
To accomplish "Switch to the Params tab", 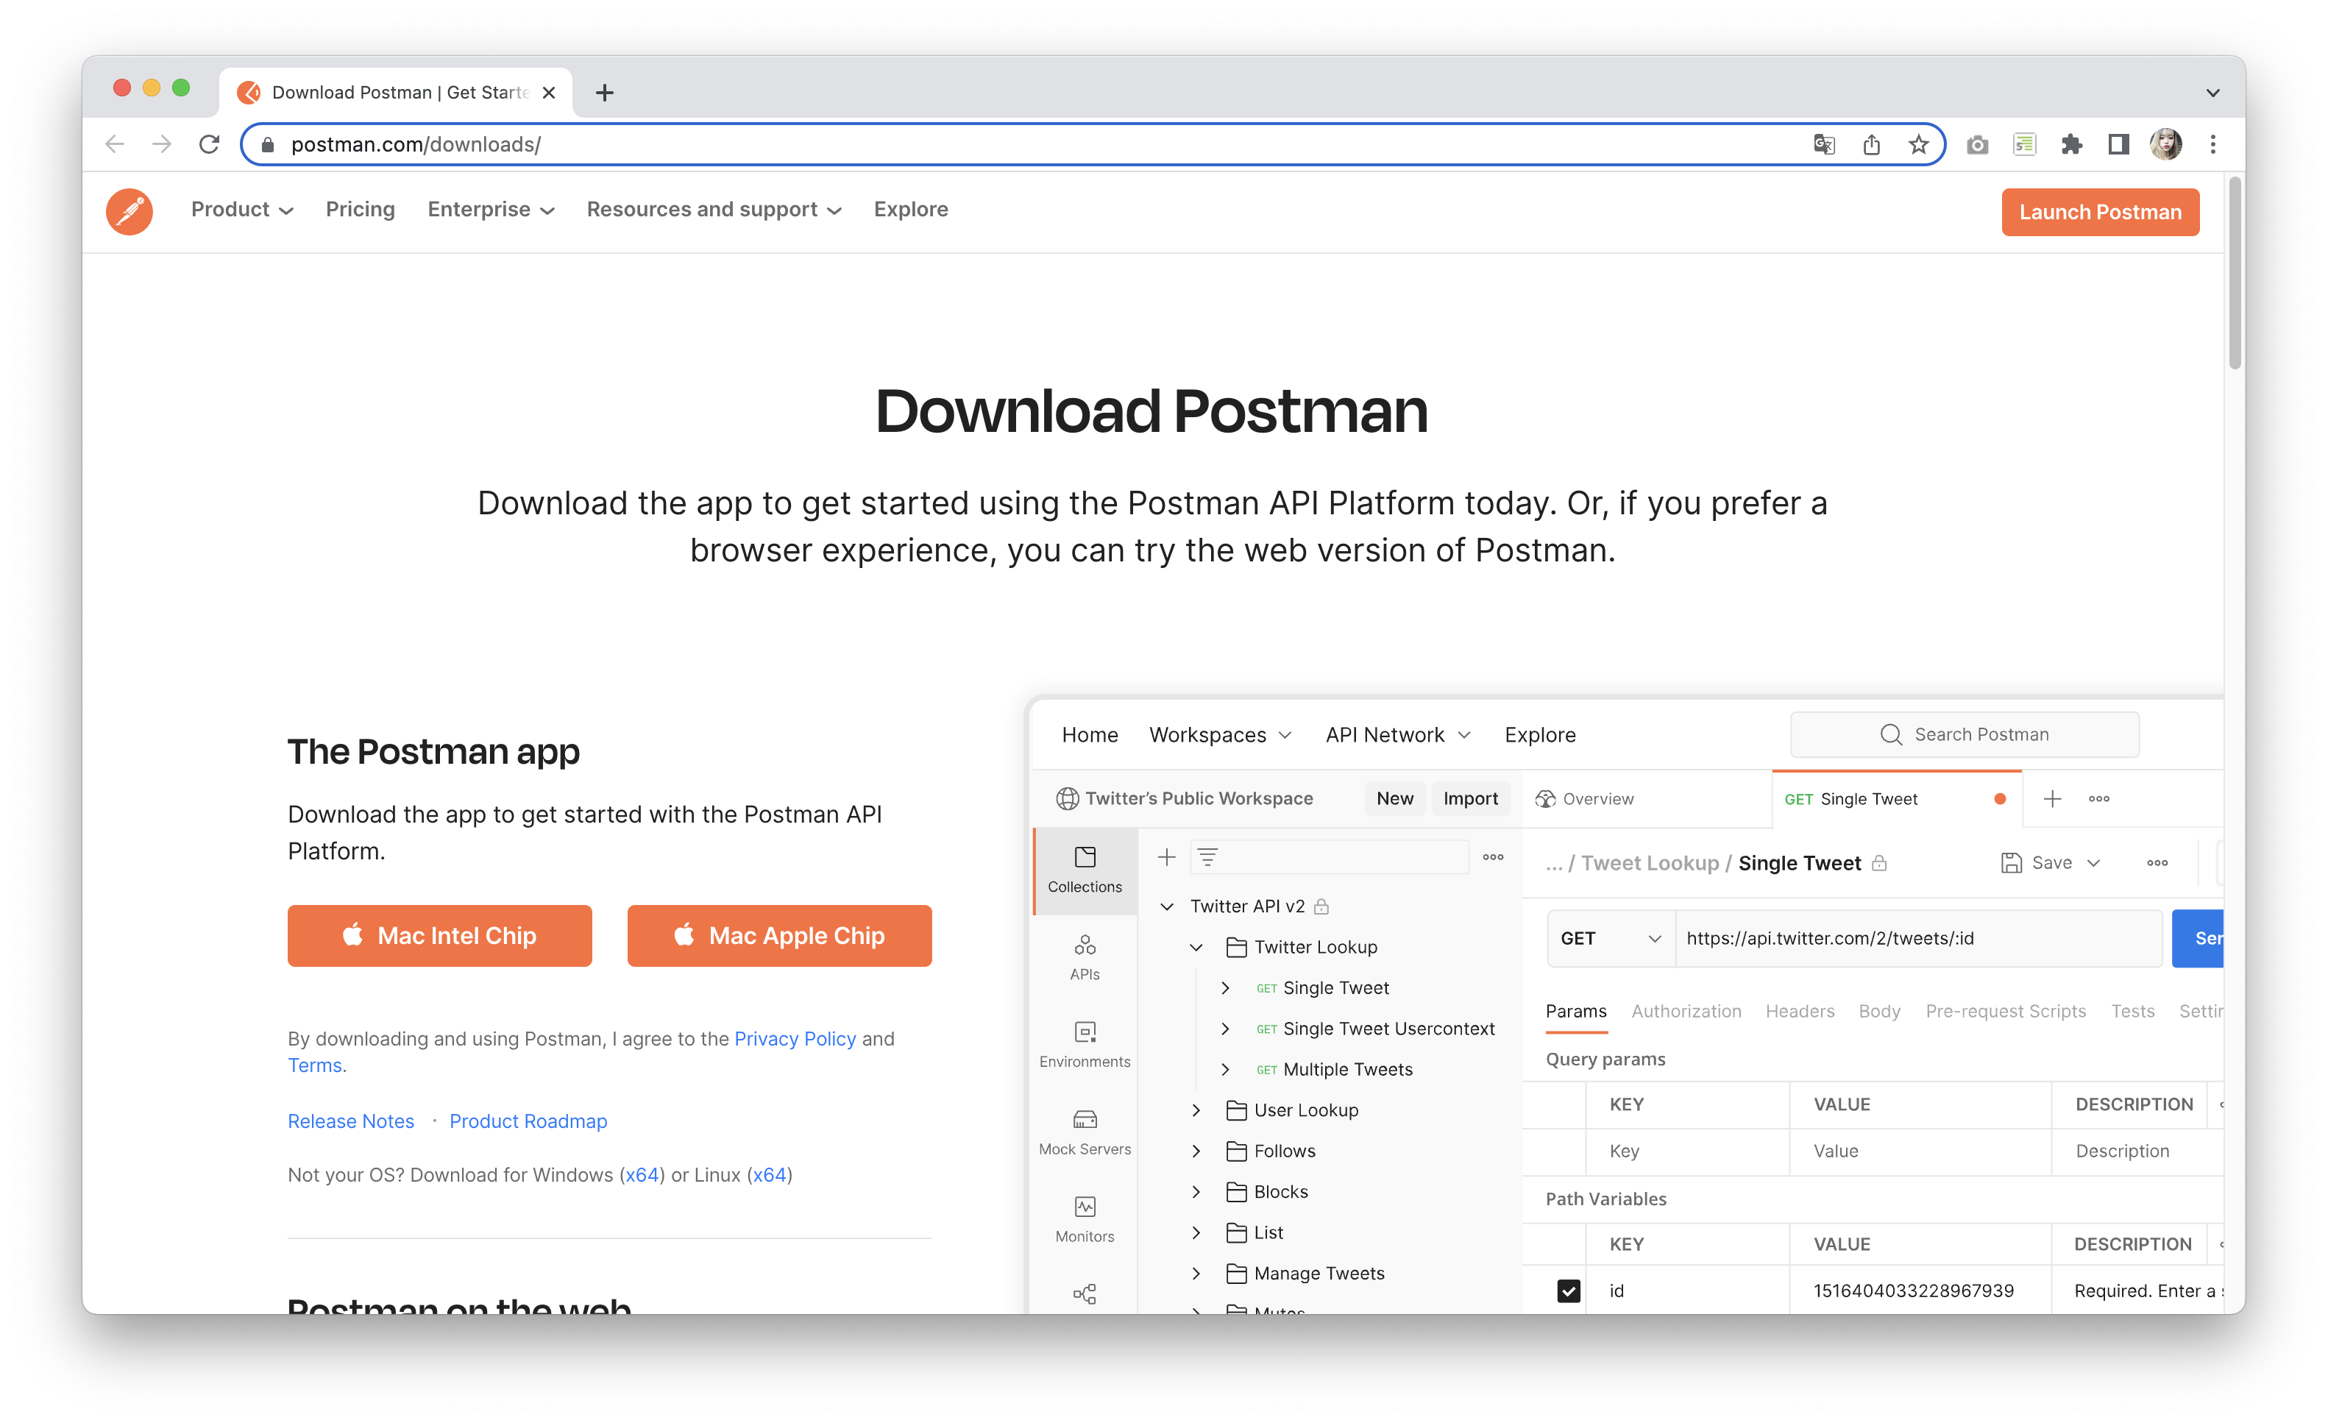I will click(x=1576, y=1011).
